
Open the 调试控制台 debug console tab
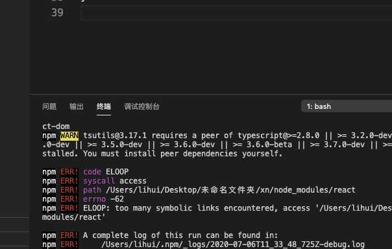point(141,106)
